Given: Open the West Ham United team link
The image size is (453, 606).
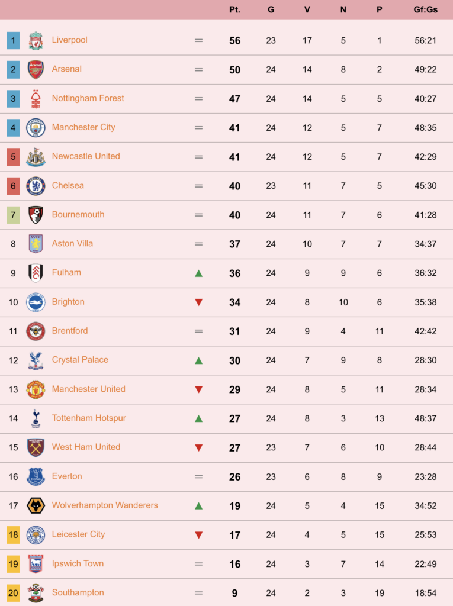Looking at the screenshot, I should coord(86,447).
